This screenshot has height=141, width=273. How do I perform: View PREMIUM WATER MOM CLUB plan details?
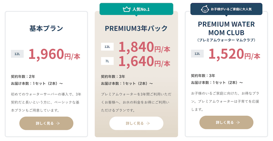(226, 122)
